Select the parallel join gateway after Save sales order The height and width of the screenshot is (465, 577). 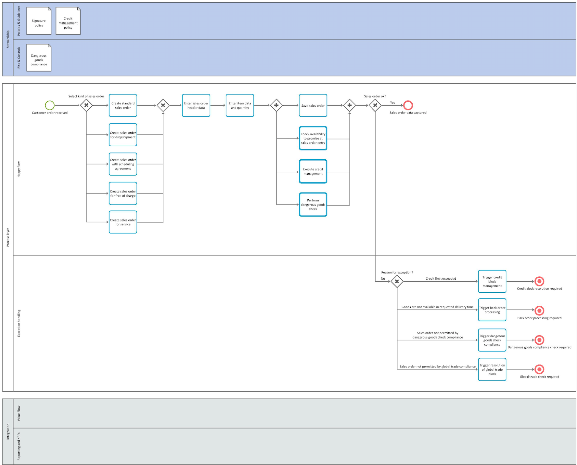pyautogui.click(x=350, y=105)
